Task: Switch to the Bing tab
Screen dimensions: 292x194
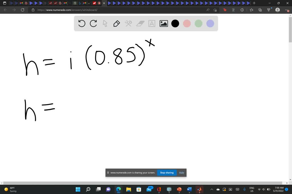Action: tap(80, 3)
